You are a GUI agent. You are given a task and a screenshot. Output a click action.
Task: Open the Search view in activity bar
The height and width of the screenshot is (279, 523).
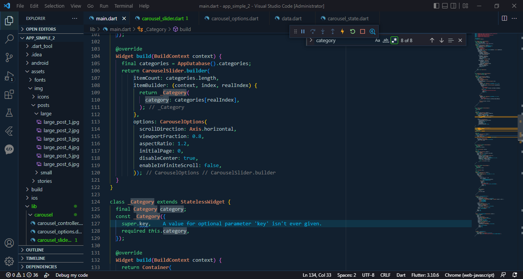pyautogui.click(x=9, y=39)
